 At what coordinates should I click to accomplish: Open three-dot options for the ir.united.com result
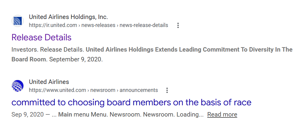(x=178, y=26)
